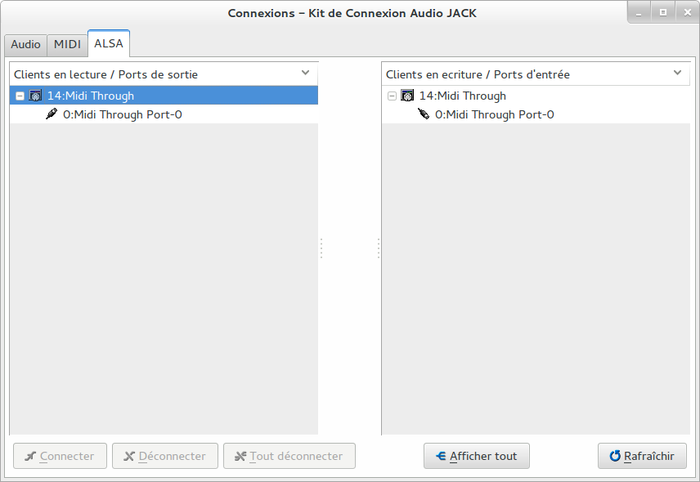700x482 pixels.
Task: Select input port 0:Midi Through Port-0
Action: (494, 114)
